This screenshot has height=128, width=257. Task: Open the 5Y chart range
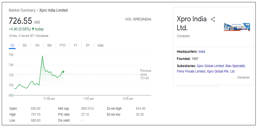pos(88,45)
